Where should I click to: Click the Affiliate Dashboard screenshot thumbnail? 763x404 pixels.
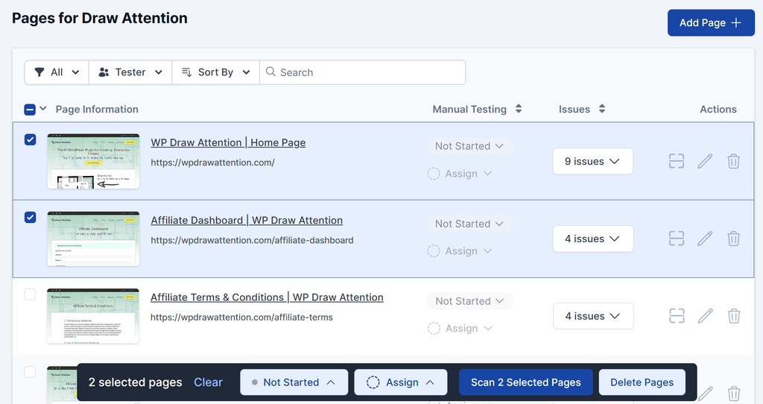point(93,239)
